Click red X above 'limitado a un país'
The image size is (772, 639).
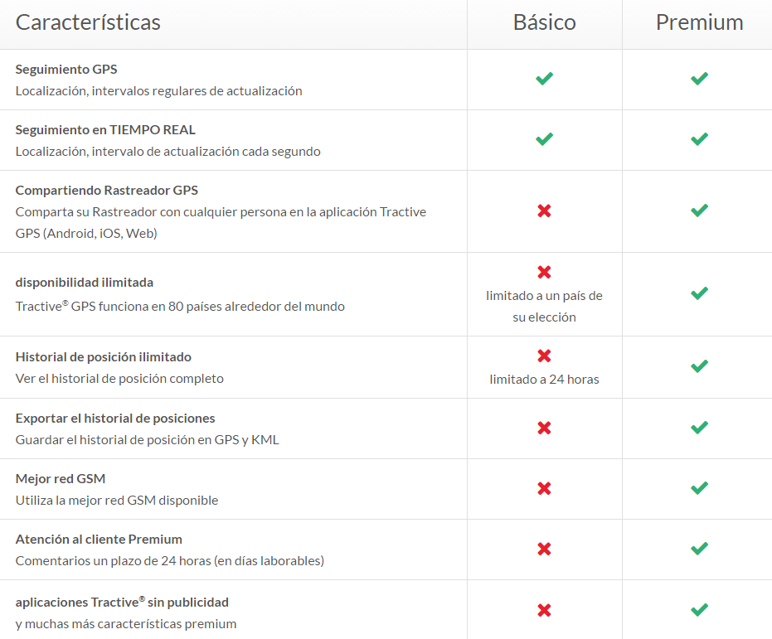pos(544,272)
